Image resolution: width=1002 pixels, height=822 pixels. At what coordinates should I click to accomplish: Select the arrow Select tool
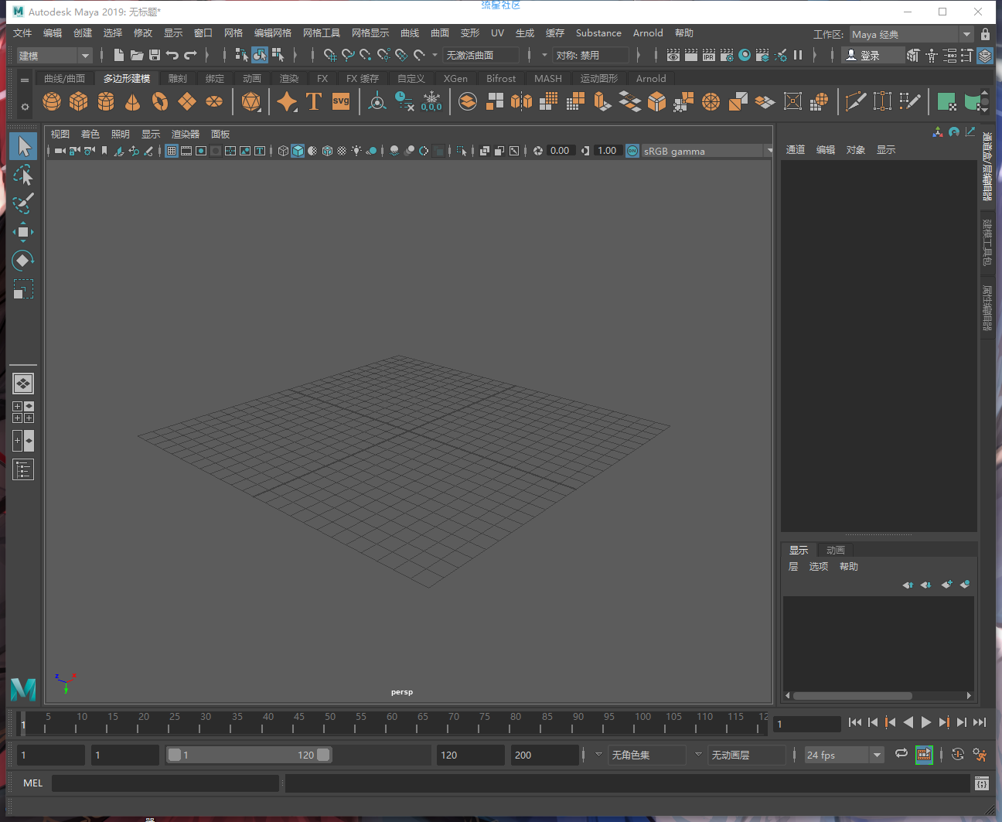[23, 146]
